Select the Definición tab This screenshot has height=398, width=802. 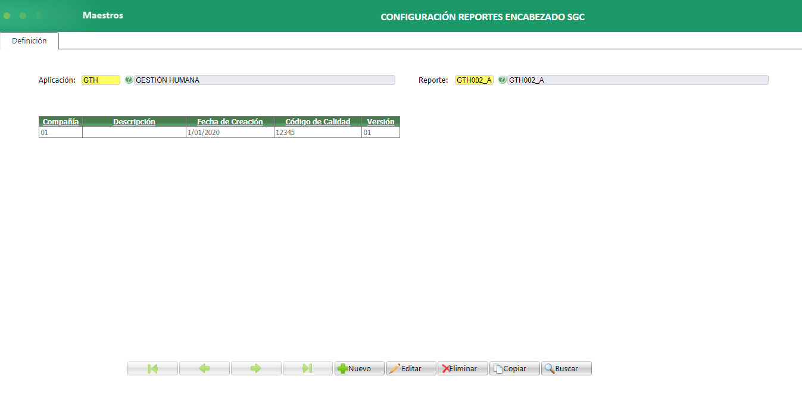point(29,40)
